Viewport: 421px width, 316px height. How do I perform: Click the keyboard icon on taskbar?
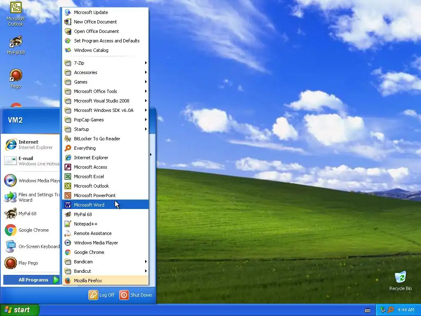point(368,310)
